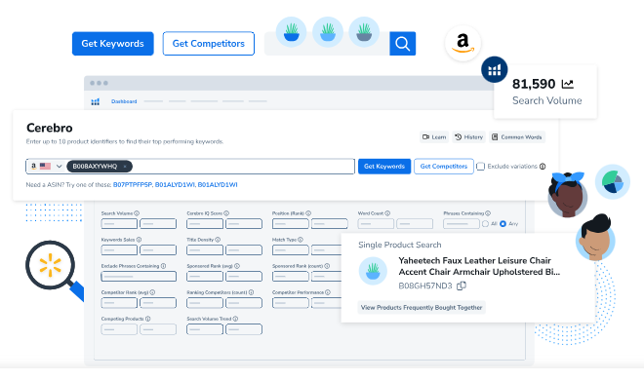Select the middle light-blue plant pot icon
Image resolution: width=644 pixels, height=381 pixels.
point(328,32)
